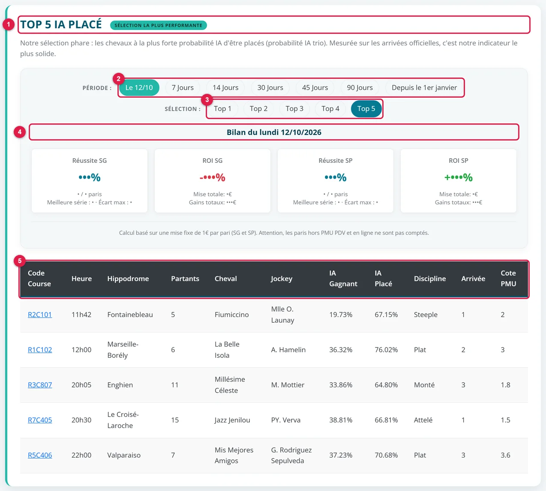
Task: Switch period to 7 Jours
Action: [183, 87]
